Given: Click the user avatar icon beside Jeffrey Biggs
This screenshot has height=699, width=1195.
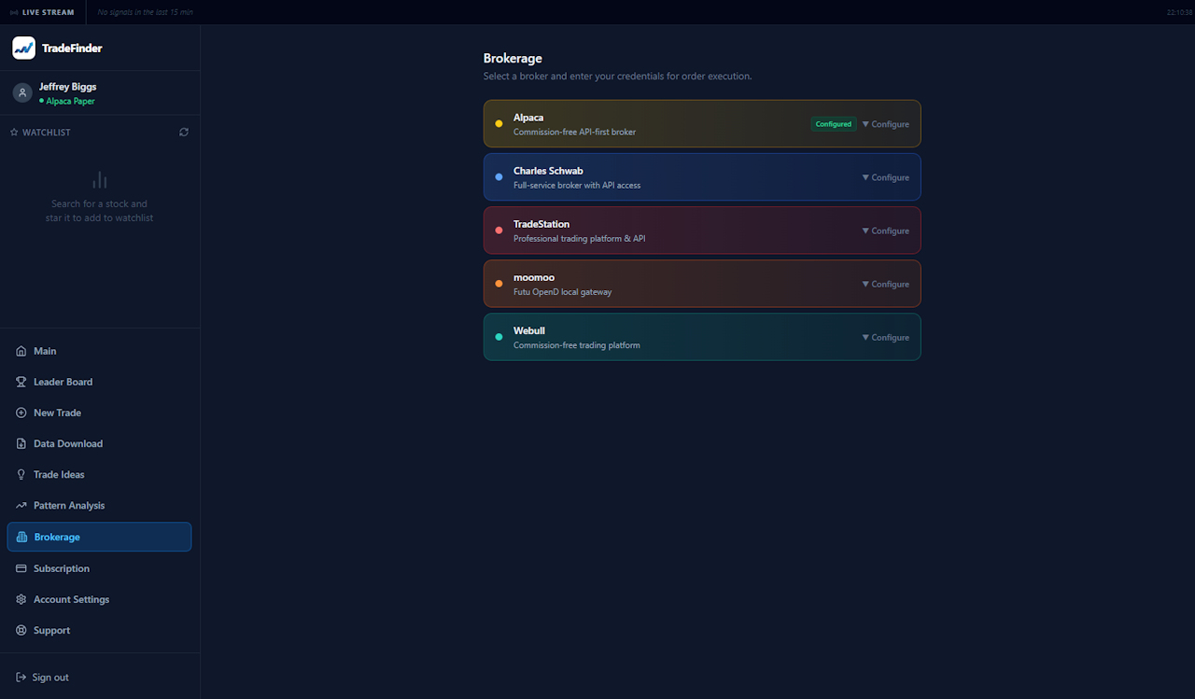Looking at the screenshot, I should (x=22, y=92).
